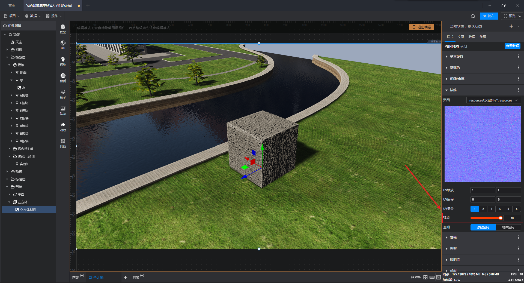Expand the 发光 section
Viewport: 524px width, 283px height.
(x=453, y=238)
